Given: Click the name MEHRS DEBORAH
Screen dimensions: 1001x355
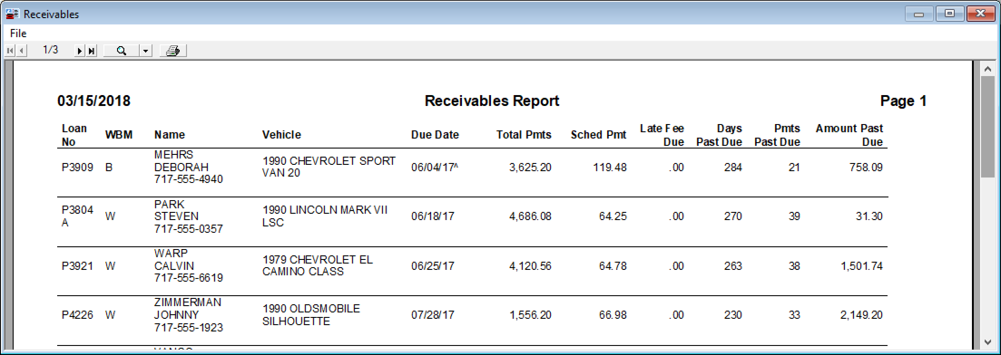Looking at the screenshot, I should 181,161.
